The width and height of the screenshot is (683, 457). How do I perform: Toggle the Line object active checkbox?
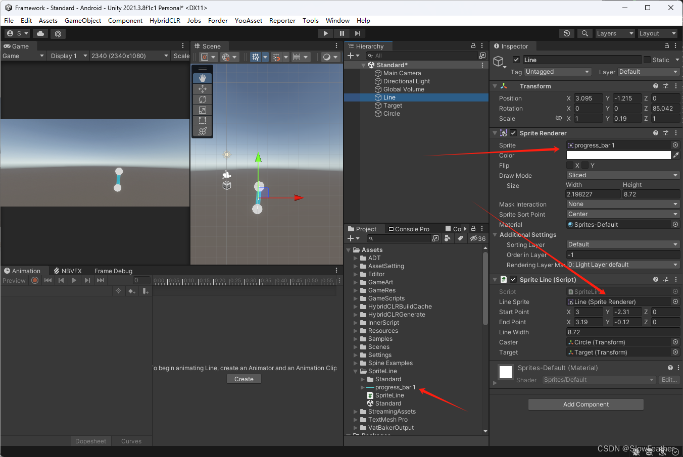click(x=516, y=60)
